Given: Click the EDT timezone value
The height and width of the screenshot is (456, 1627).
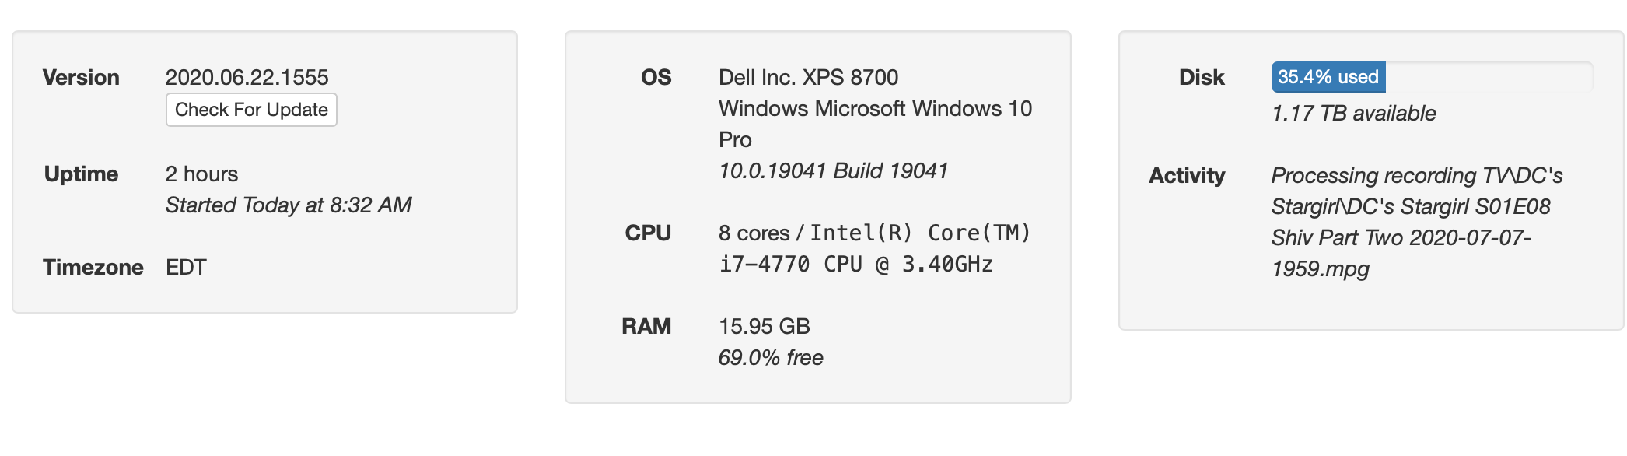Looking at the screenshot, I should coord(186,267).
